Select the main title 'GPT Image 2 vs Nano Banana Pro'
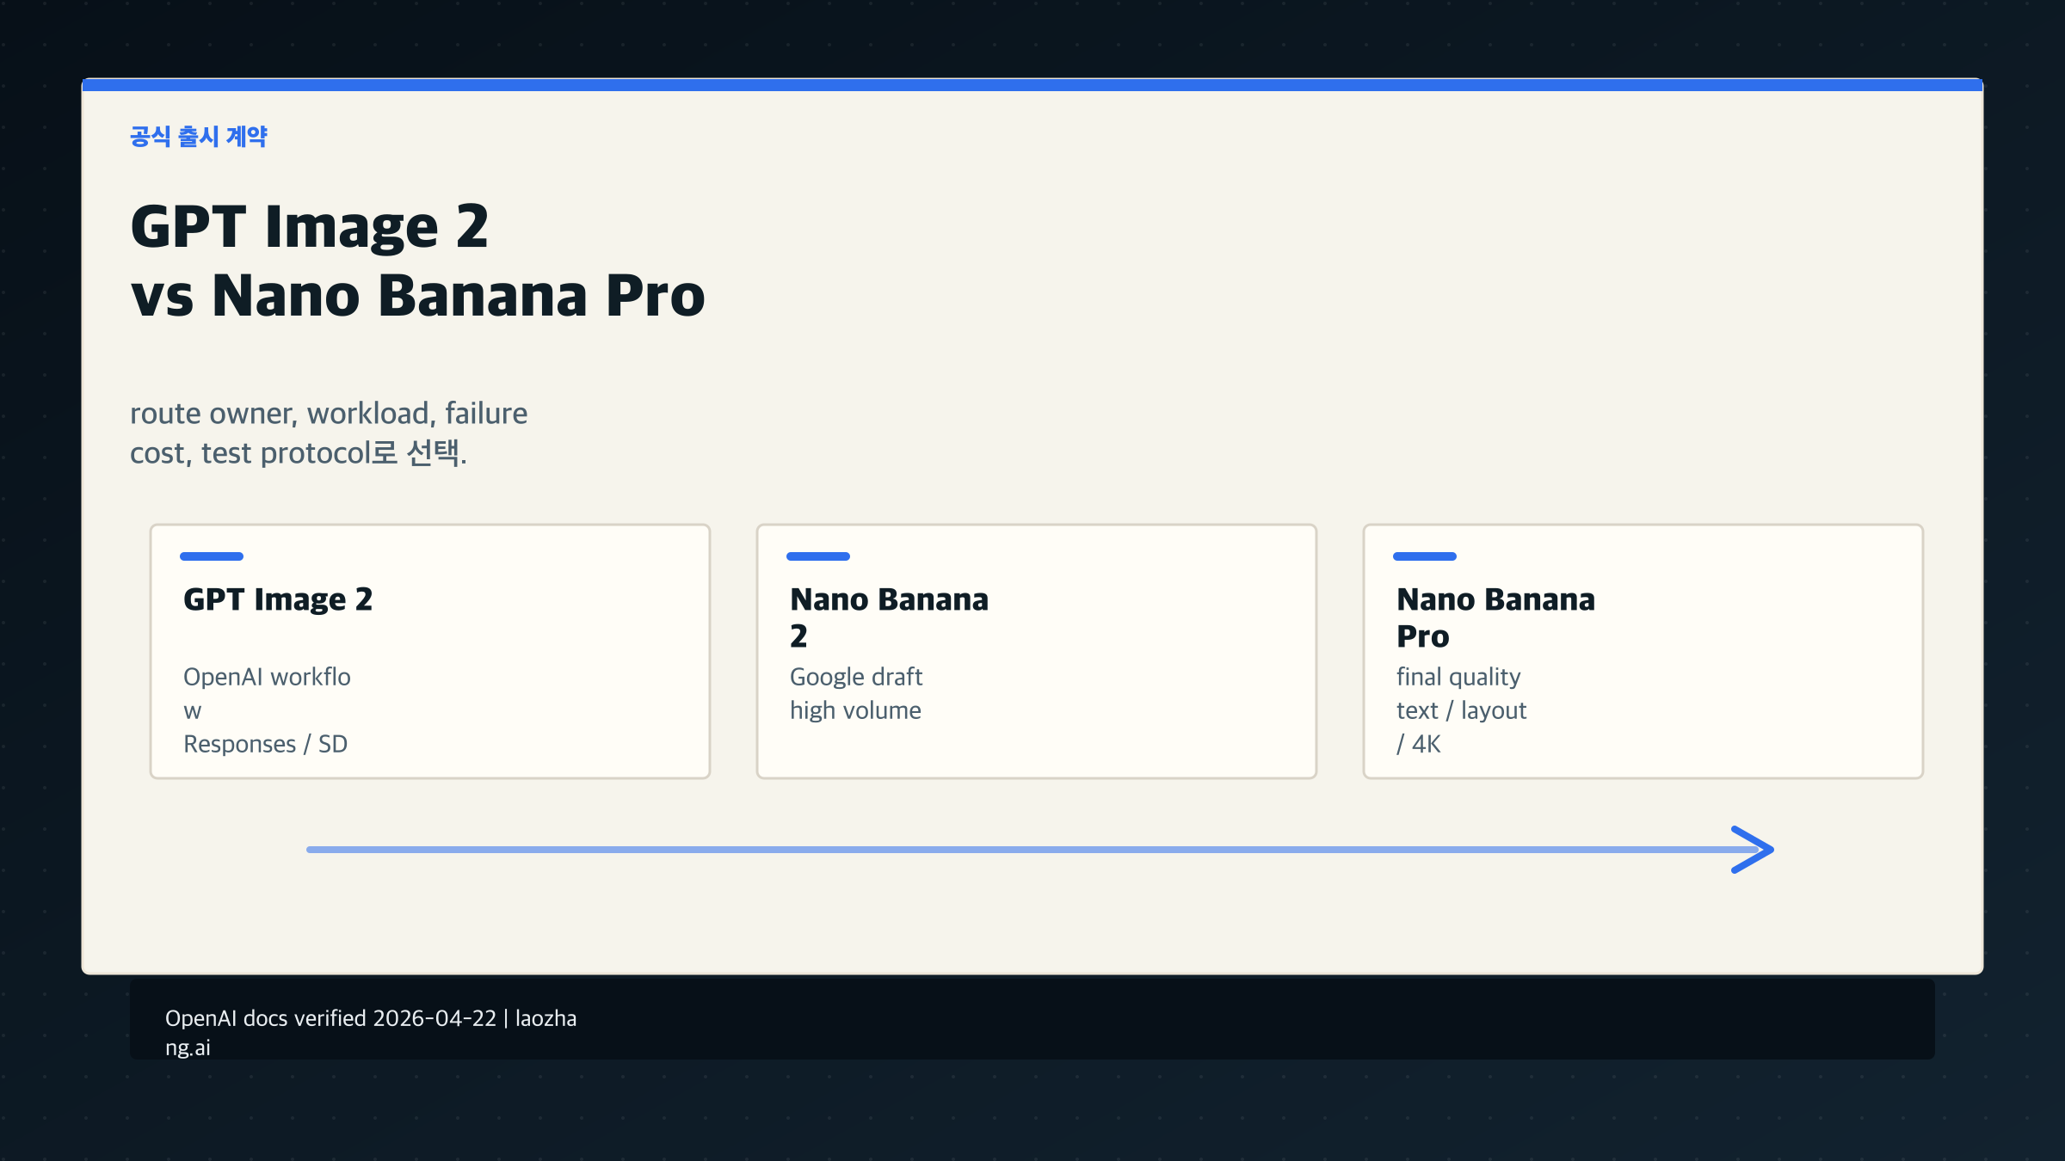2065x1161 pixels. 417,261
